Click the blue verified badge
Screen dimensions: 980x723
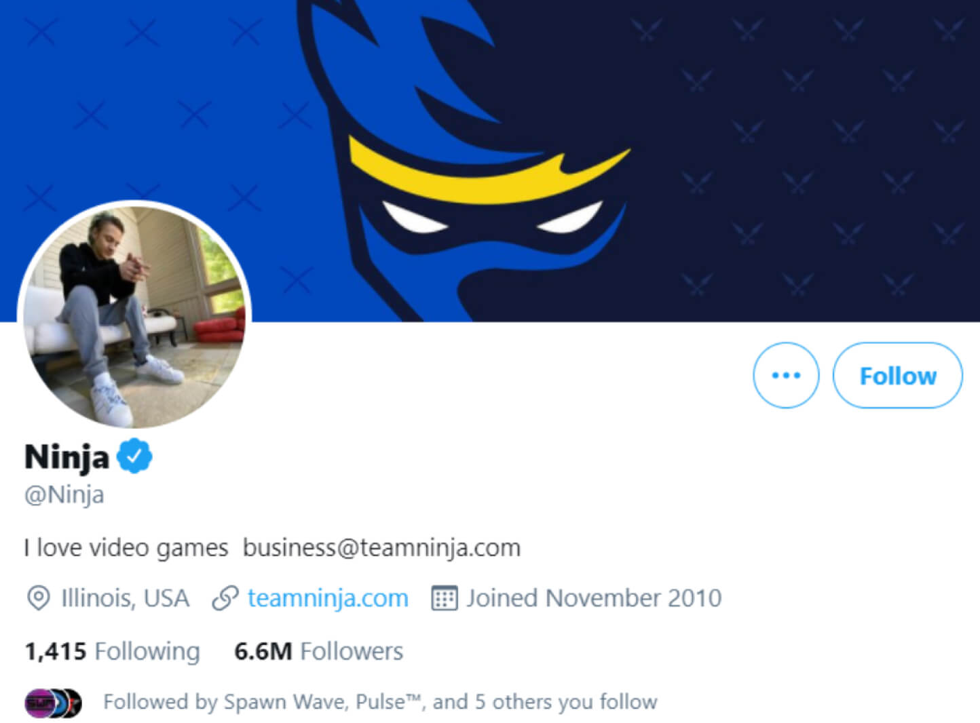click(x=134, y=456)
